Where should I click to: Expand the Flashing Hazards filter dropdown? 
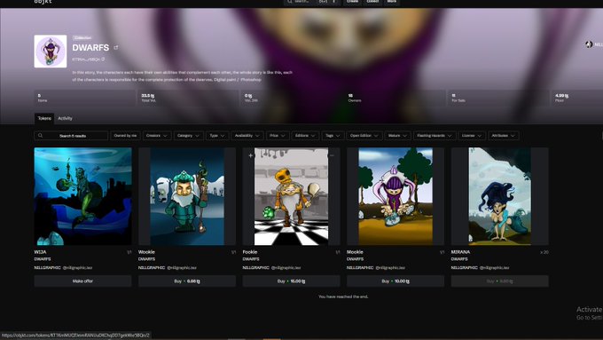tap(435, 136)
